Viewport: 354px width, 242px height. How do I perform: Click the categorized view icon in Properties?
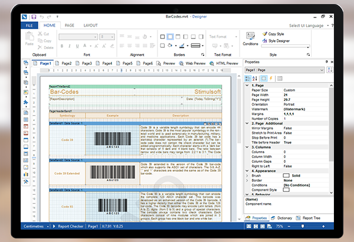248,79
